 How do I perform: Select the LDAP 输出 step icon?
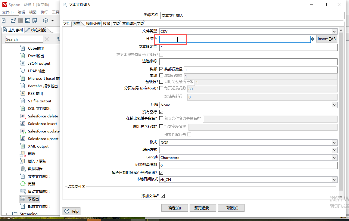pos(23,71)
